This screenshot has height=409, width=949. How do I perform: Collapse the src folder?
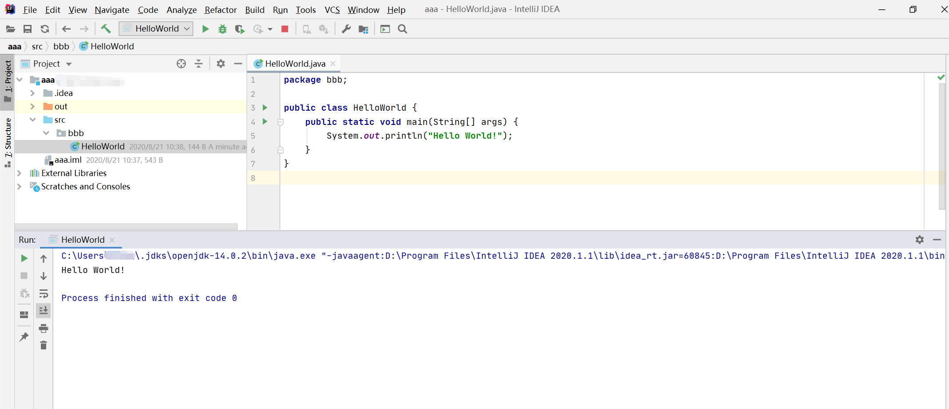pyautogui.click(x=33, y=120)
